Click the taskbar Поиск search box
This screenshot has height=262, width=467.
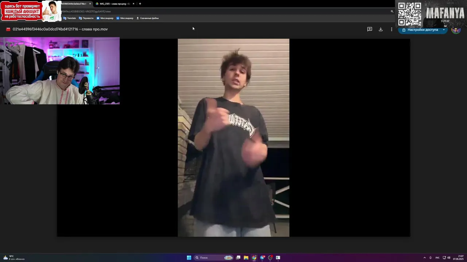pyautogui.click(x=214, y=258)
